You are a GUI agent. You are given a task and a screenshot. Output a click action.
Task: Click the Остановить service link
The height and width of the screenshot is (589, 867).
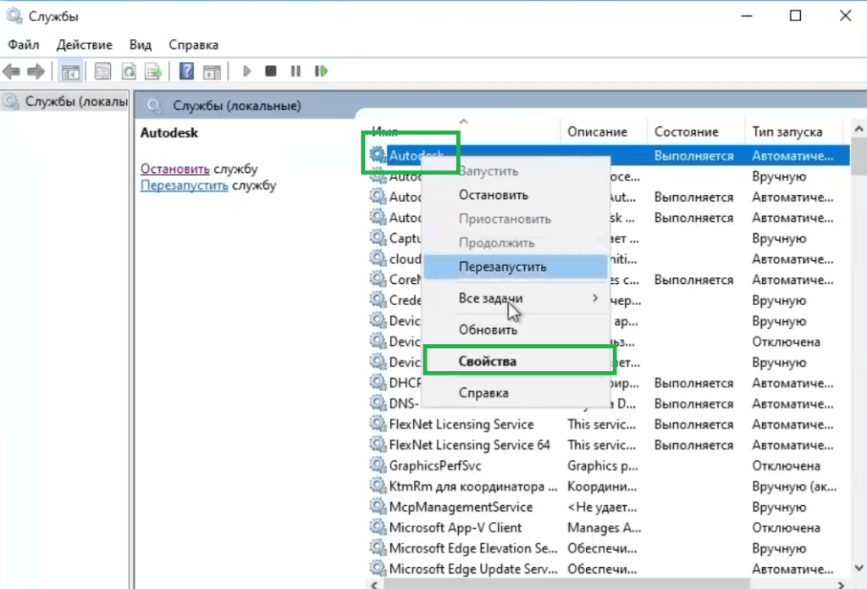pos(175,169)
